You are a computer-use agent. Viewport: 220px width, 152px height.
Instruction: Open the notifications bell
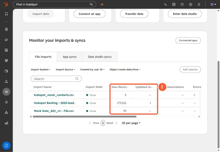click(199, 4)
